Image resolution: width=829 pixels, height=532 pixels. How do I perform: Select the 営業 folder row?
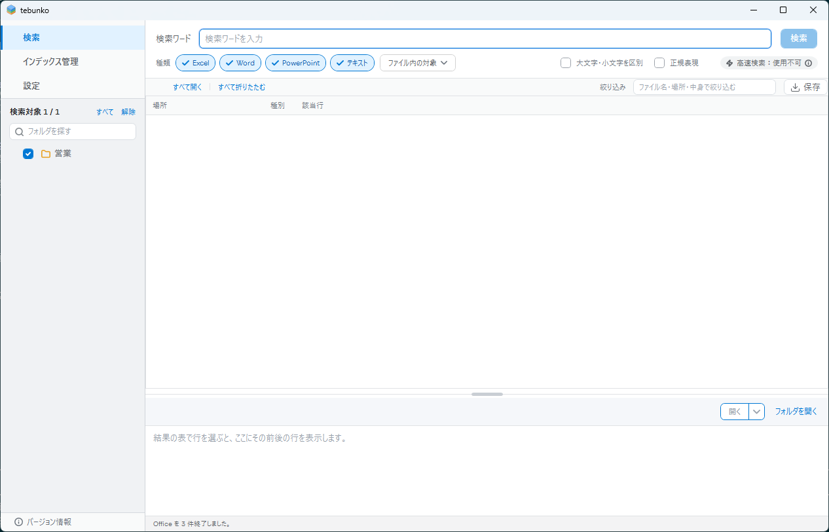click(x=73, y=154)
